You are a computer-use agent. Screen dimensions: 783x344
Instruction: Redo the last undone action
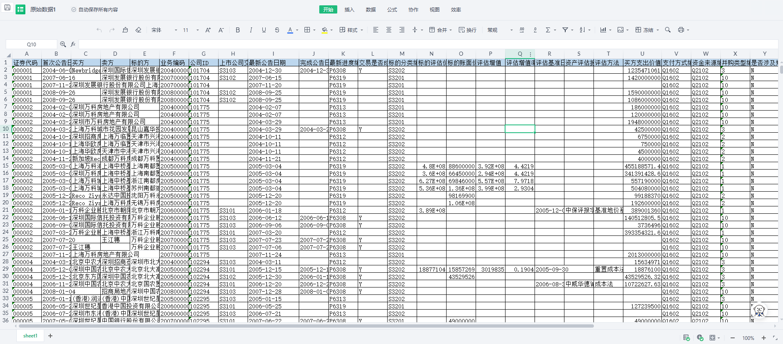coord(112,30)
